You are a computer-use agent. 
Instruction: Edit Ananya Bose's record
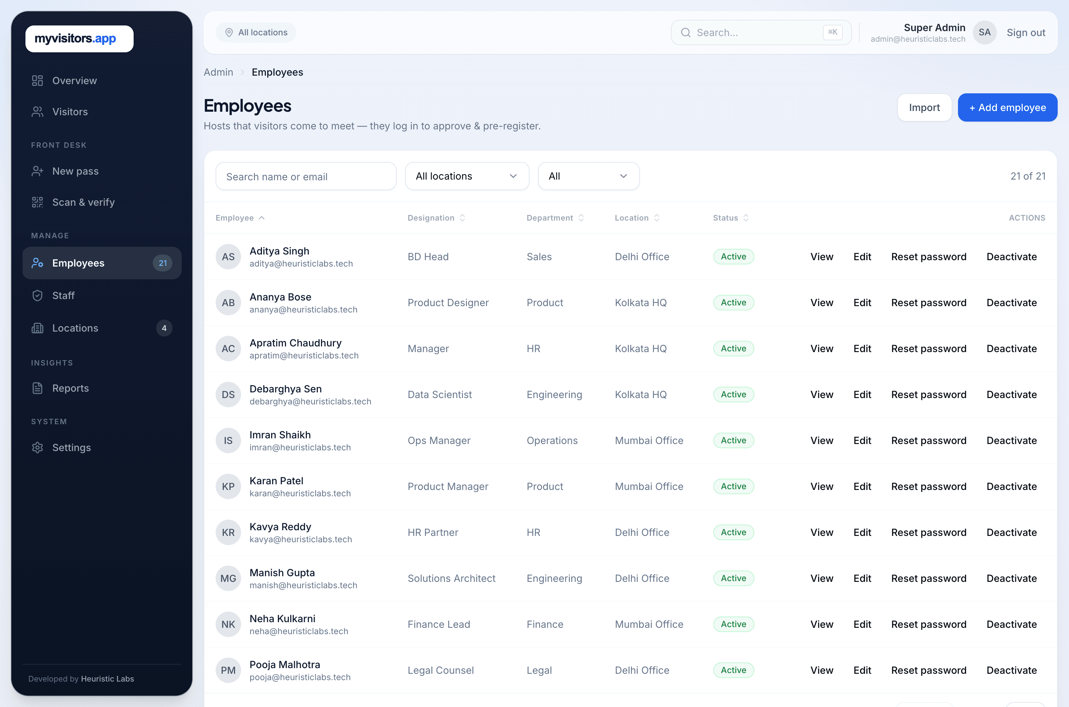pos(862,303)
